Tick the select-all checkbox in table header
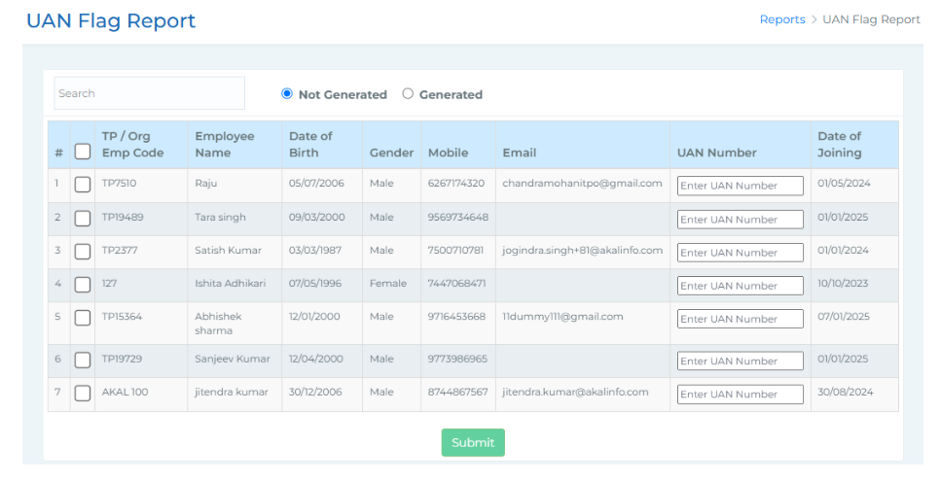 click(x=83, y=152)
